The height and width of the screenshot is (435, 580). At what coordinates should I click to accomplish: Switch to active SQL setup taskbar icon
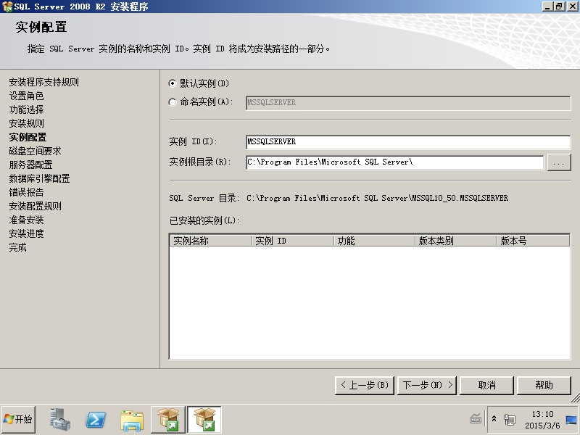tap(204, 420)
